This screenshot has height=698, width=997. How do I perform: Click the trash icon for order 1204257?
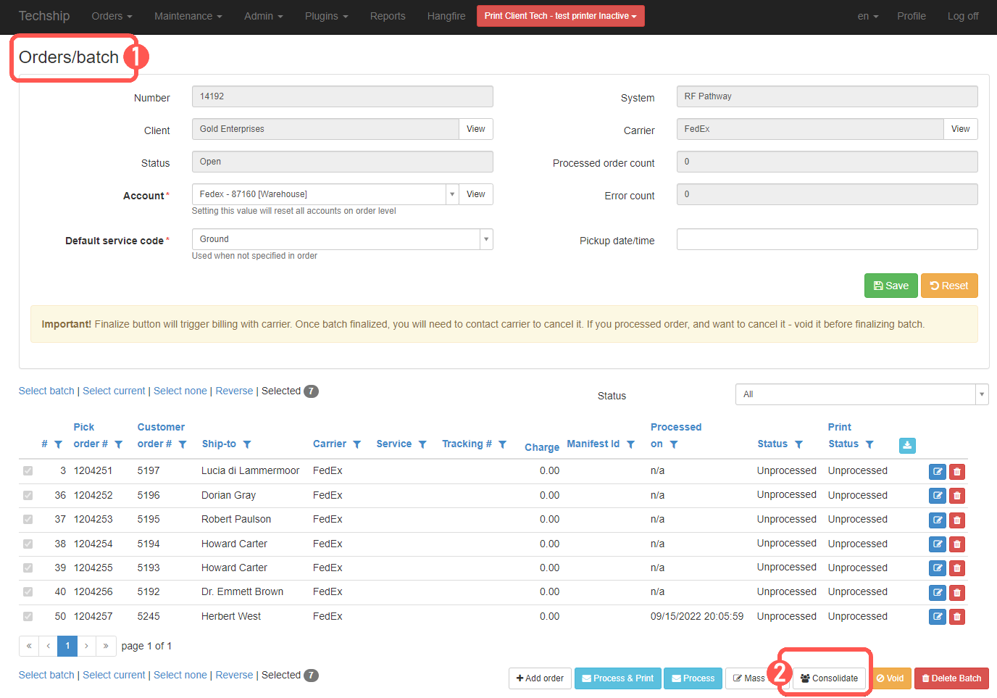pyautogui.click(x=956, y=616)
